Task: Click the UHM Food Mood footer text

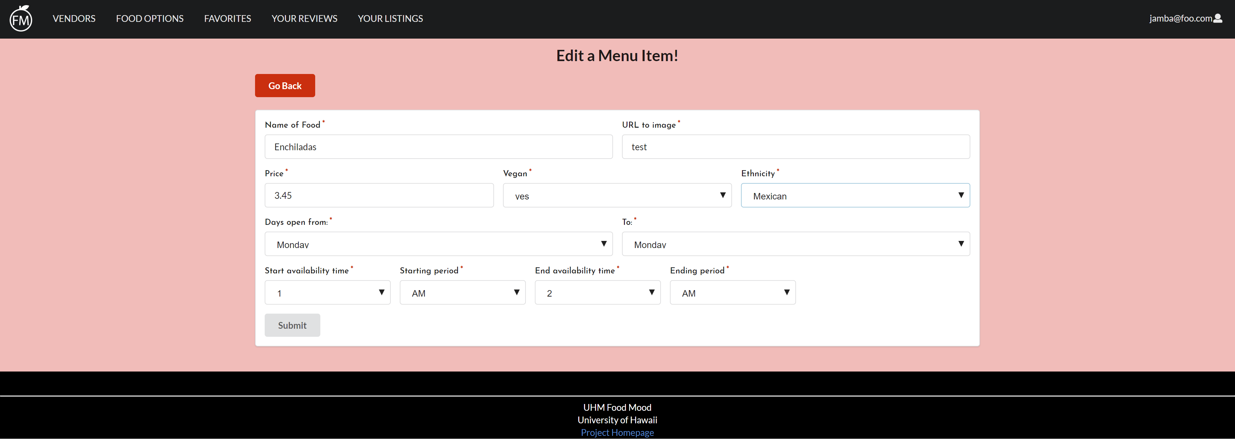Action: coord(617,408)
